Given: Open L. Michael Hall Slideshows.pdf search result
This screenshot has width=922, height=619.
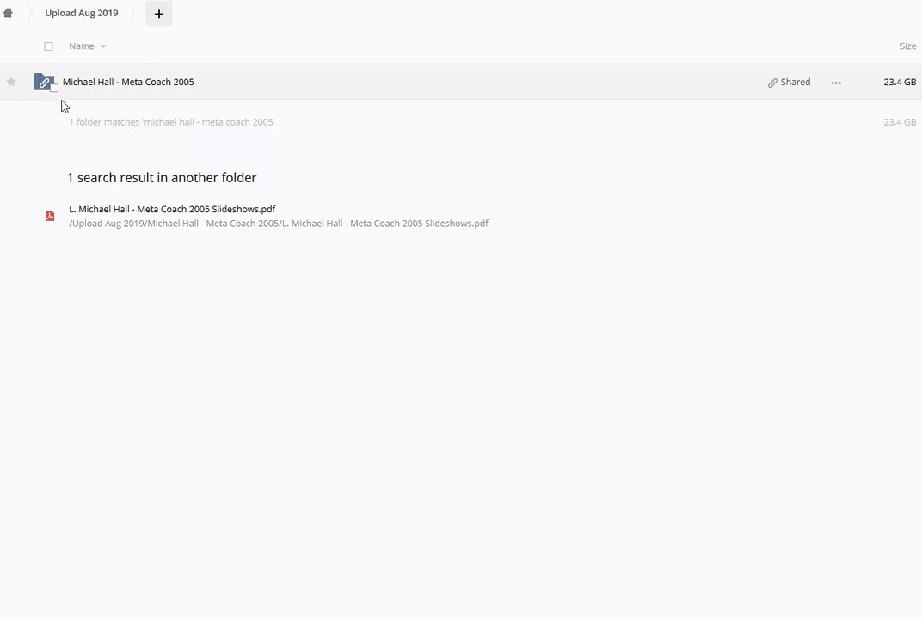Looking at the screenshot, I should 172,209.
